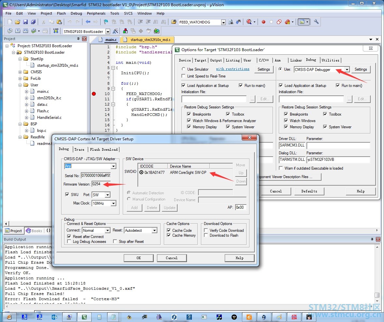
Task: Open Outlook from the Windows taskbar
Action: pos(54,317)
